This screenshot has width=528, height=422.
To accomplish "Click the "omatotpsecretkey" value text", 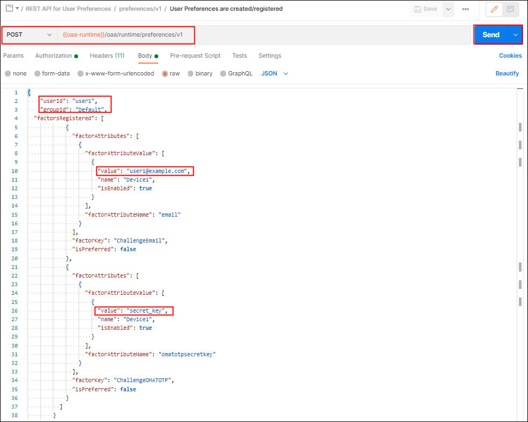I will tap(187, 354).
